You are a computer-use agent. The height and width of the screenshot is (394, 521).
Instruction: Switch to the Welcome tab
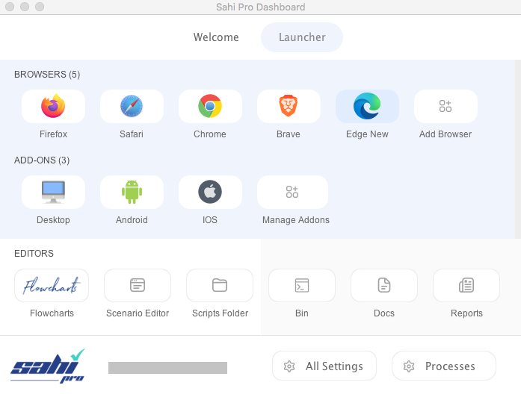click(x=216, y=37)
